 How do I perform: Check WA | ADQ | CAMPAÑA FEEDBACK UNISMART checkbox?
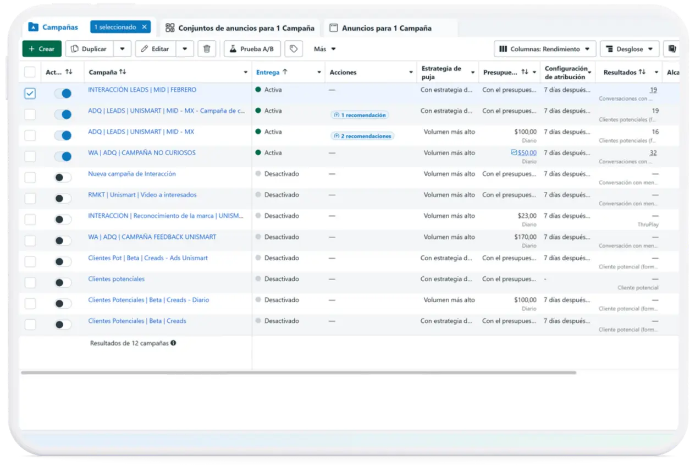[x=30, y=240]
